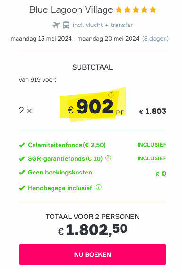Viewport: 182px width, 270px height.
Task: Click the Blue Lagoon Village title
Action: tap(71, 10)
